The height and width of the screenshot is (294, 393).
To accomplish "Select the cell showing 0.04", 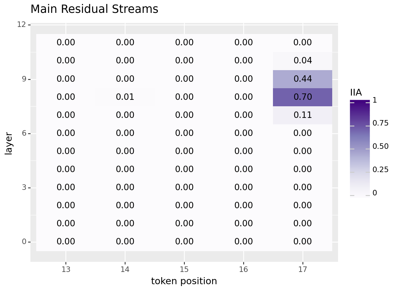I will click(302, 61).
